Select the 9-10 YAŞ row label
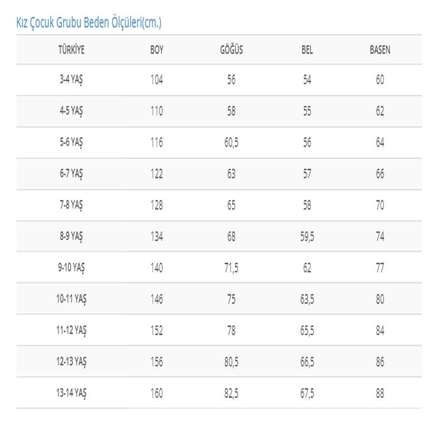The width and height of the screenshot is (436, 436). [71, 268]
